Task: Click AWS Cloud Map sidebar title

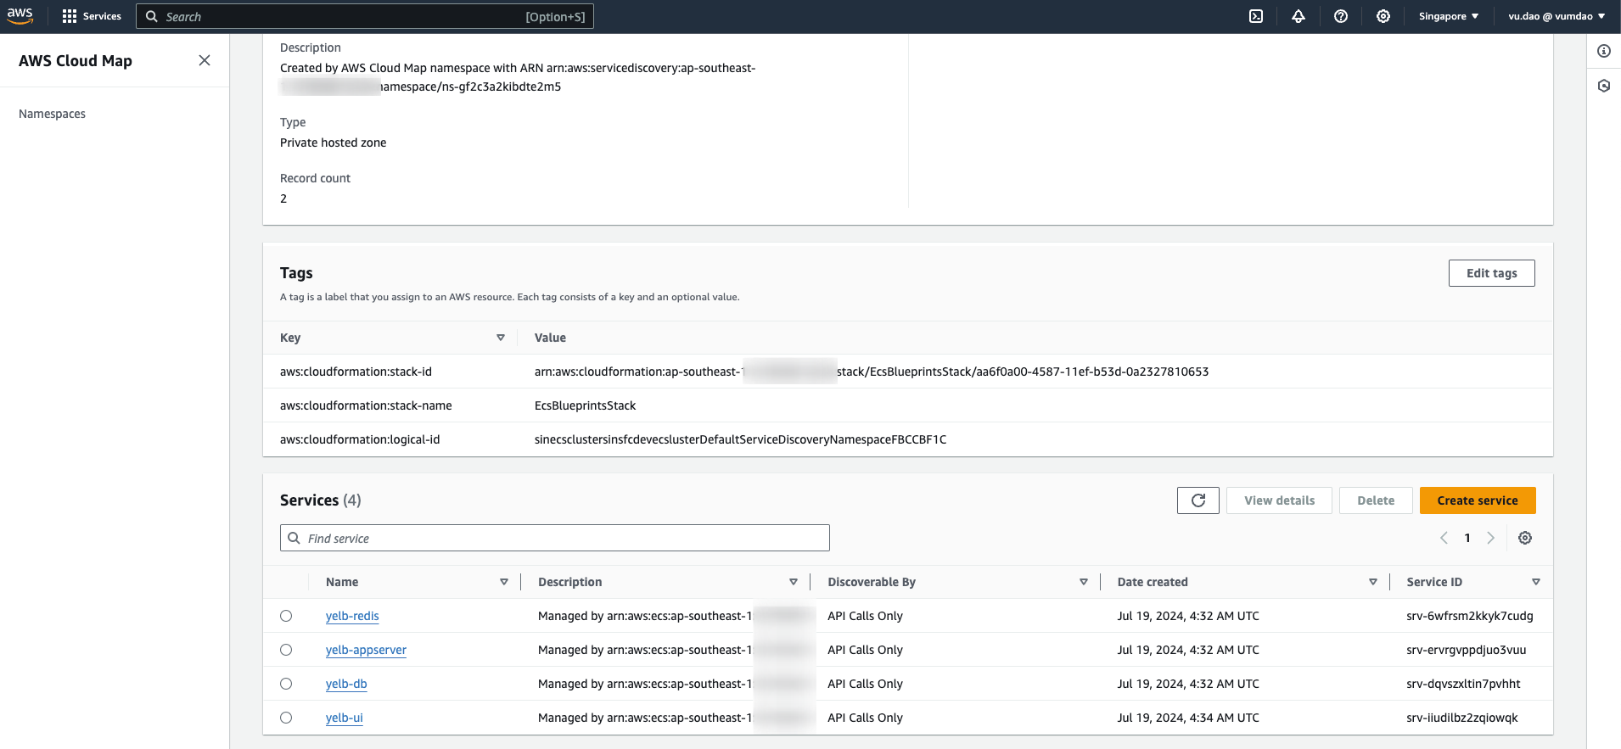Action: click(x=76, y=60)
